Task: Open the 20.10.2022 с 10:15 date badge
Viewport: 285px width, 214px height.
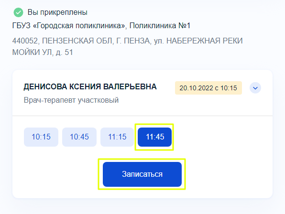Action: point(208,88)
